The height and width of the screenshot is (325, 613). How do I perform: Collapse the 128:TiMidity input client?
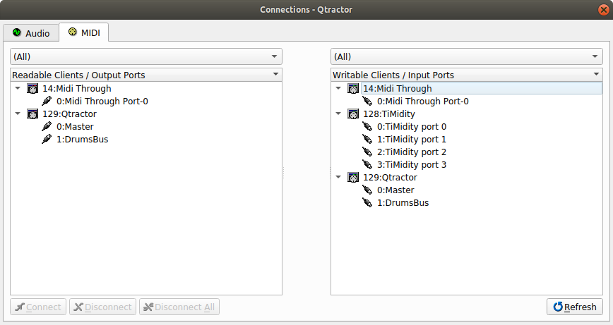tap(338, 114)
